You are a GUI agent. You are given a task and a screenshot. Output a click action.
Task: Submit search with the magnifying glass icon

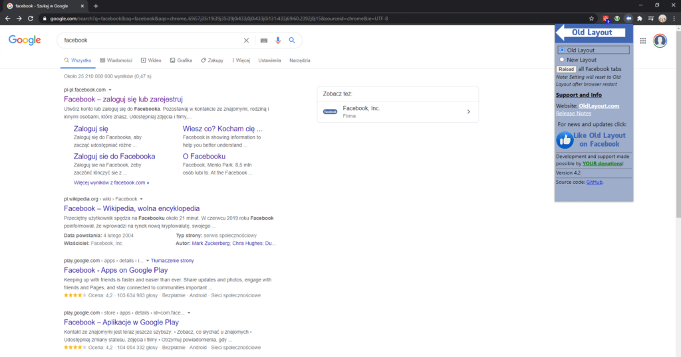tap(293, 40)
